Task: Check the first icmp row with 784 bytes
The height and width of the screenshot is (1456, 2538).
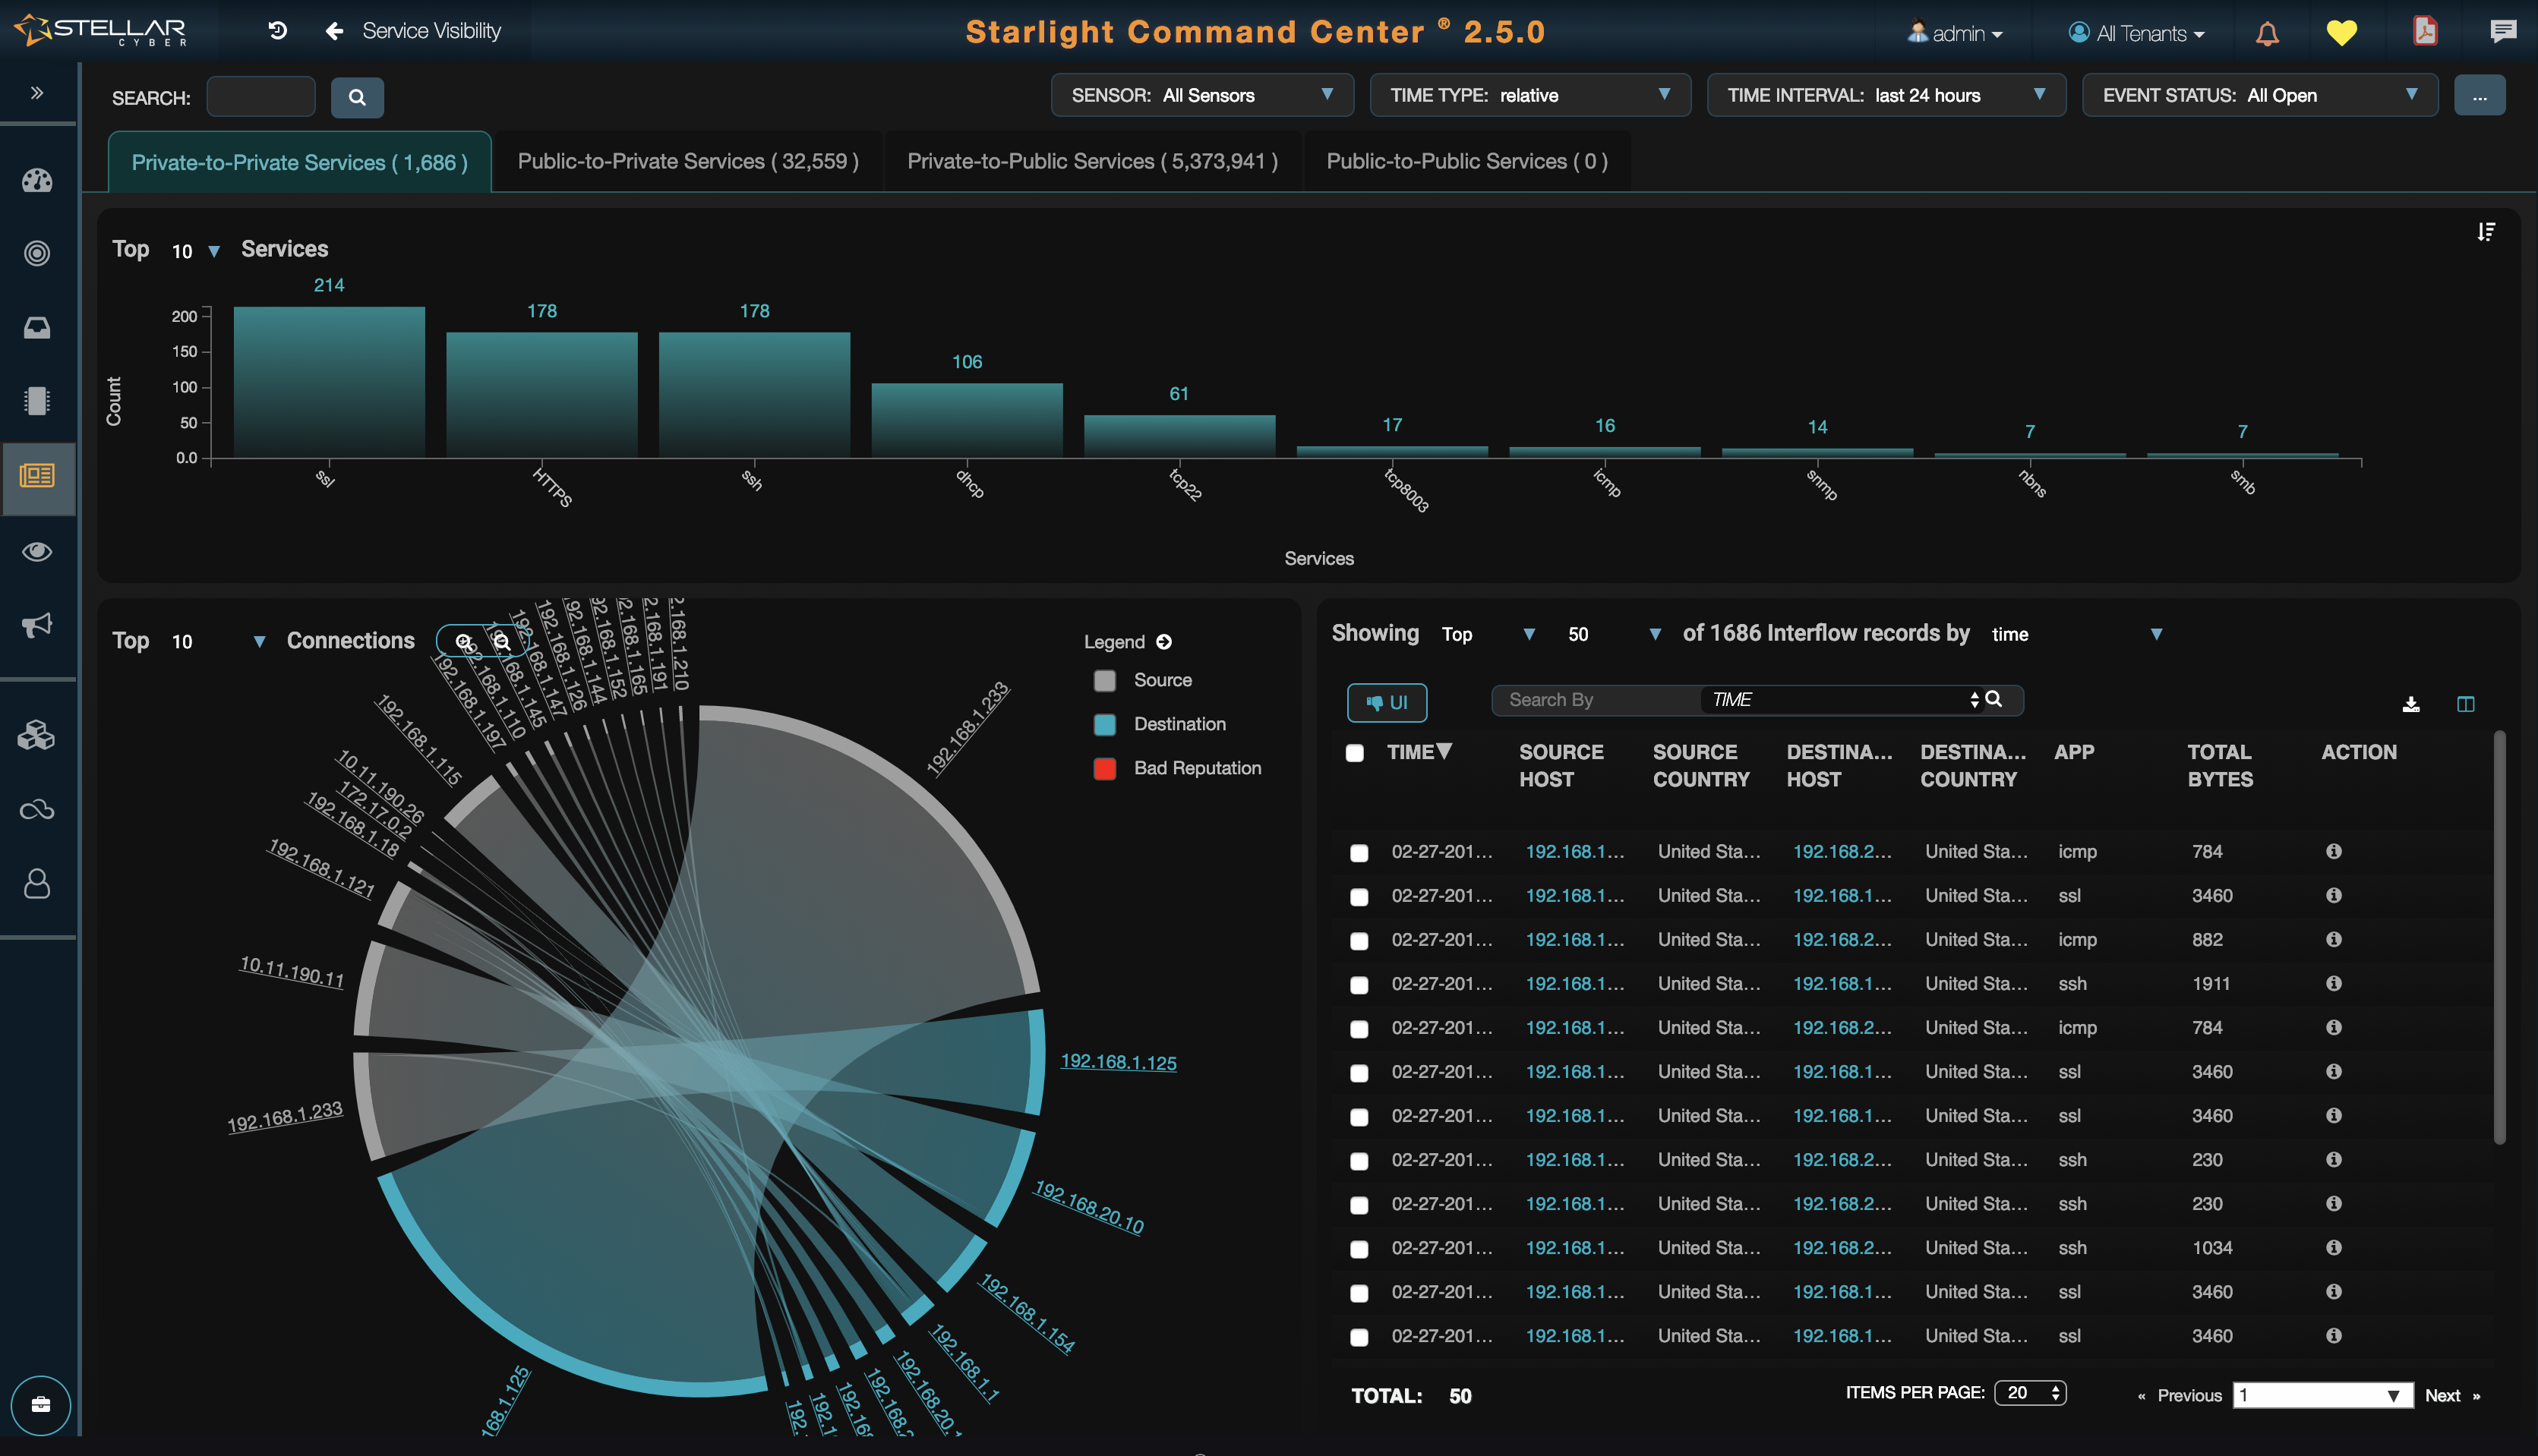Action: pyautogui.click(x=1359, y=853)
